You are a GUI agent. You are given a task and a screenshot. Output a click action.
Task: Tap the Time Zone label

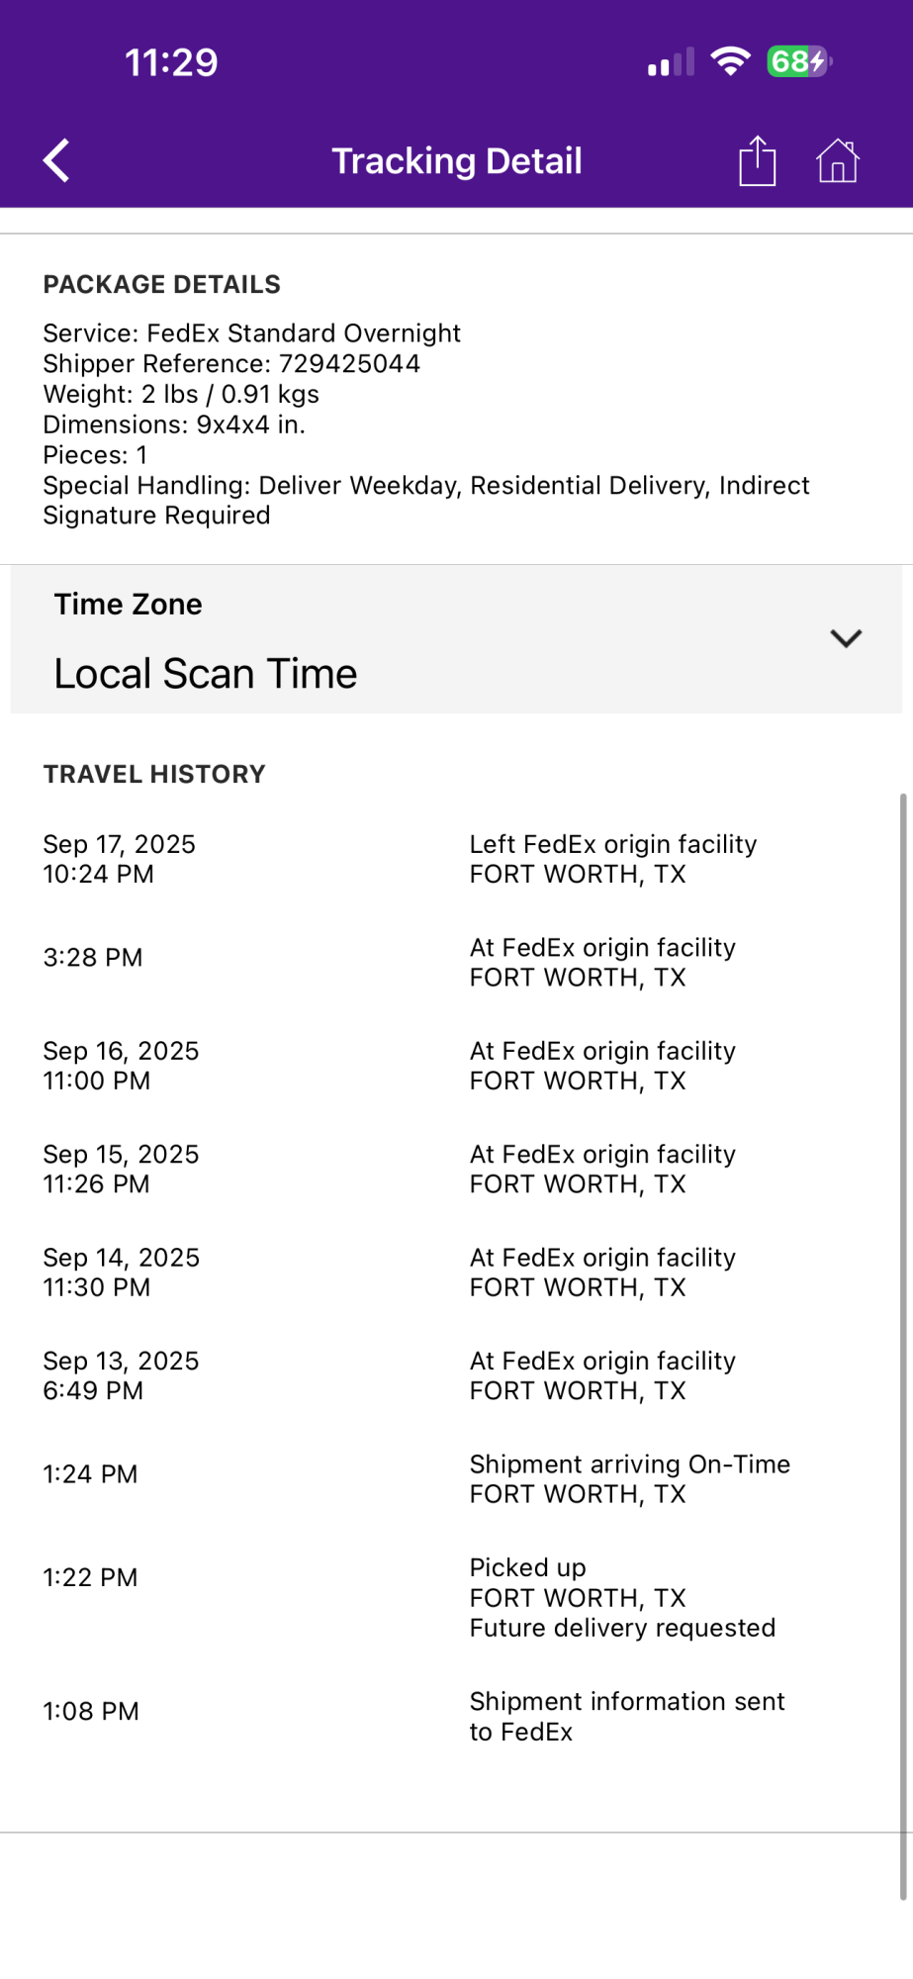coord(129,605)
